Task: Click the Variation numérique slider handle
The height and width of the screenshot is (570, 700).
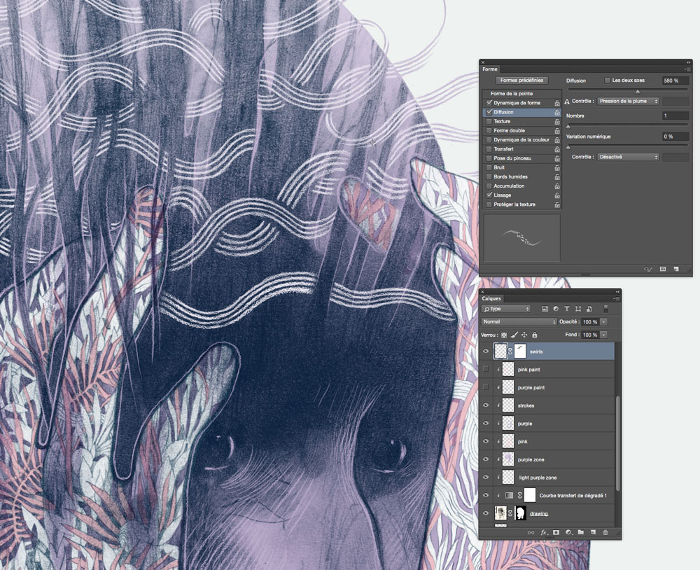Action: (x=568, y=148)
